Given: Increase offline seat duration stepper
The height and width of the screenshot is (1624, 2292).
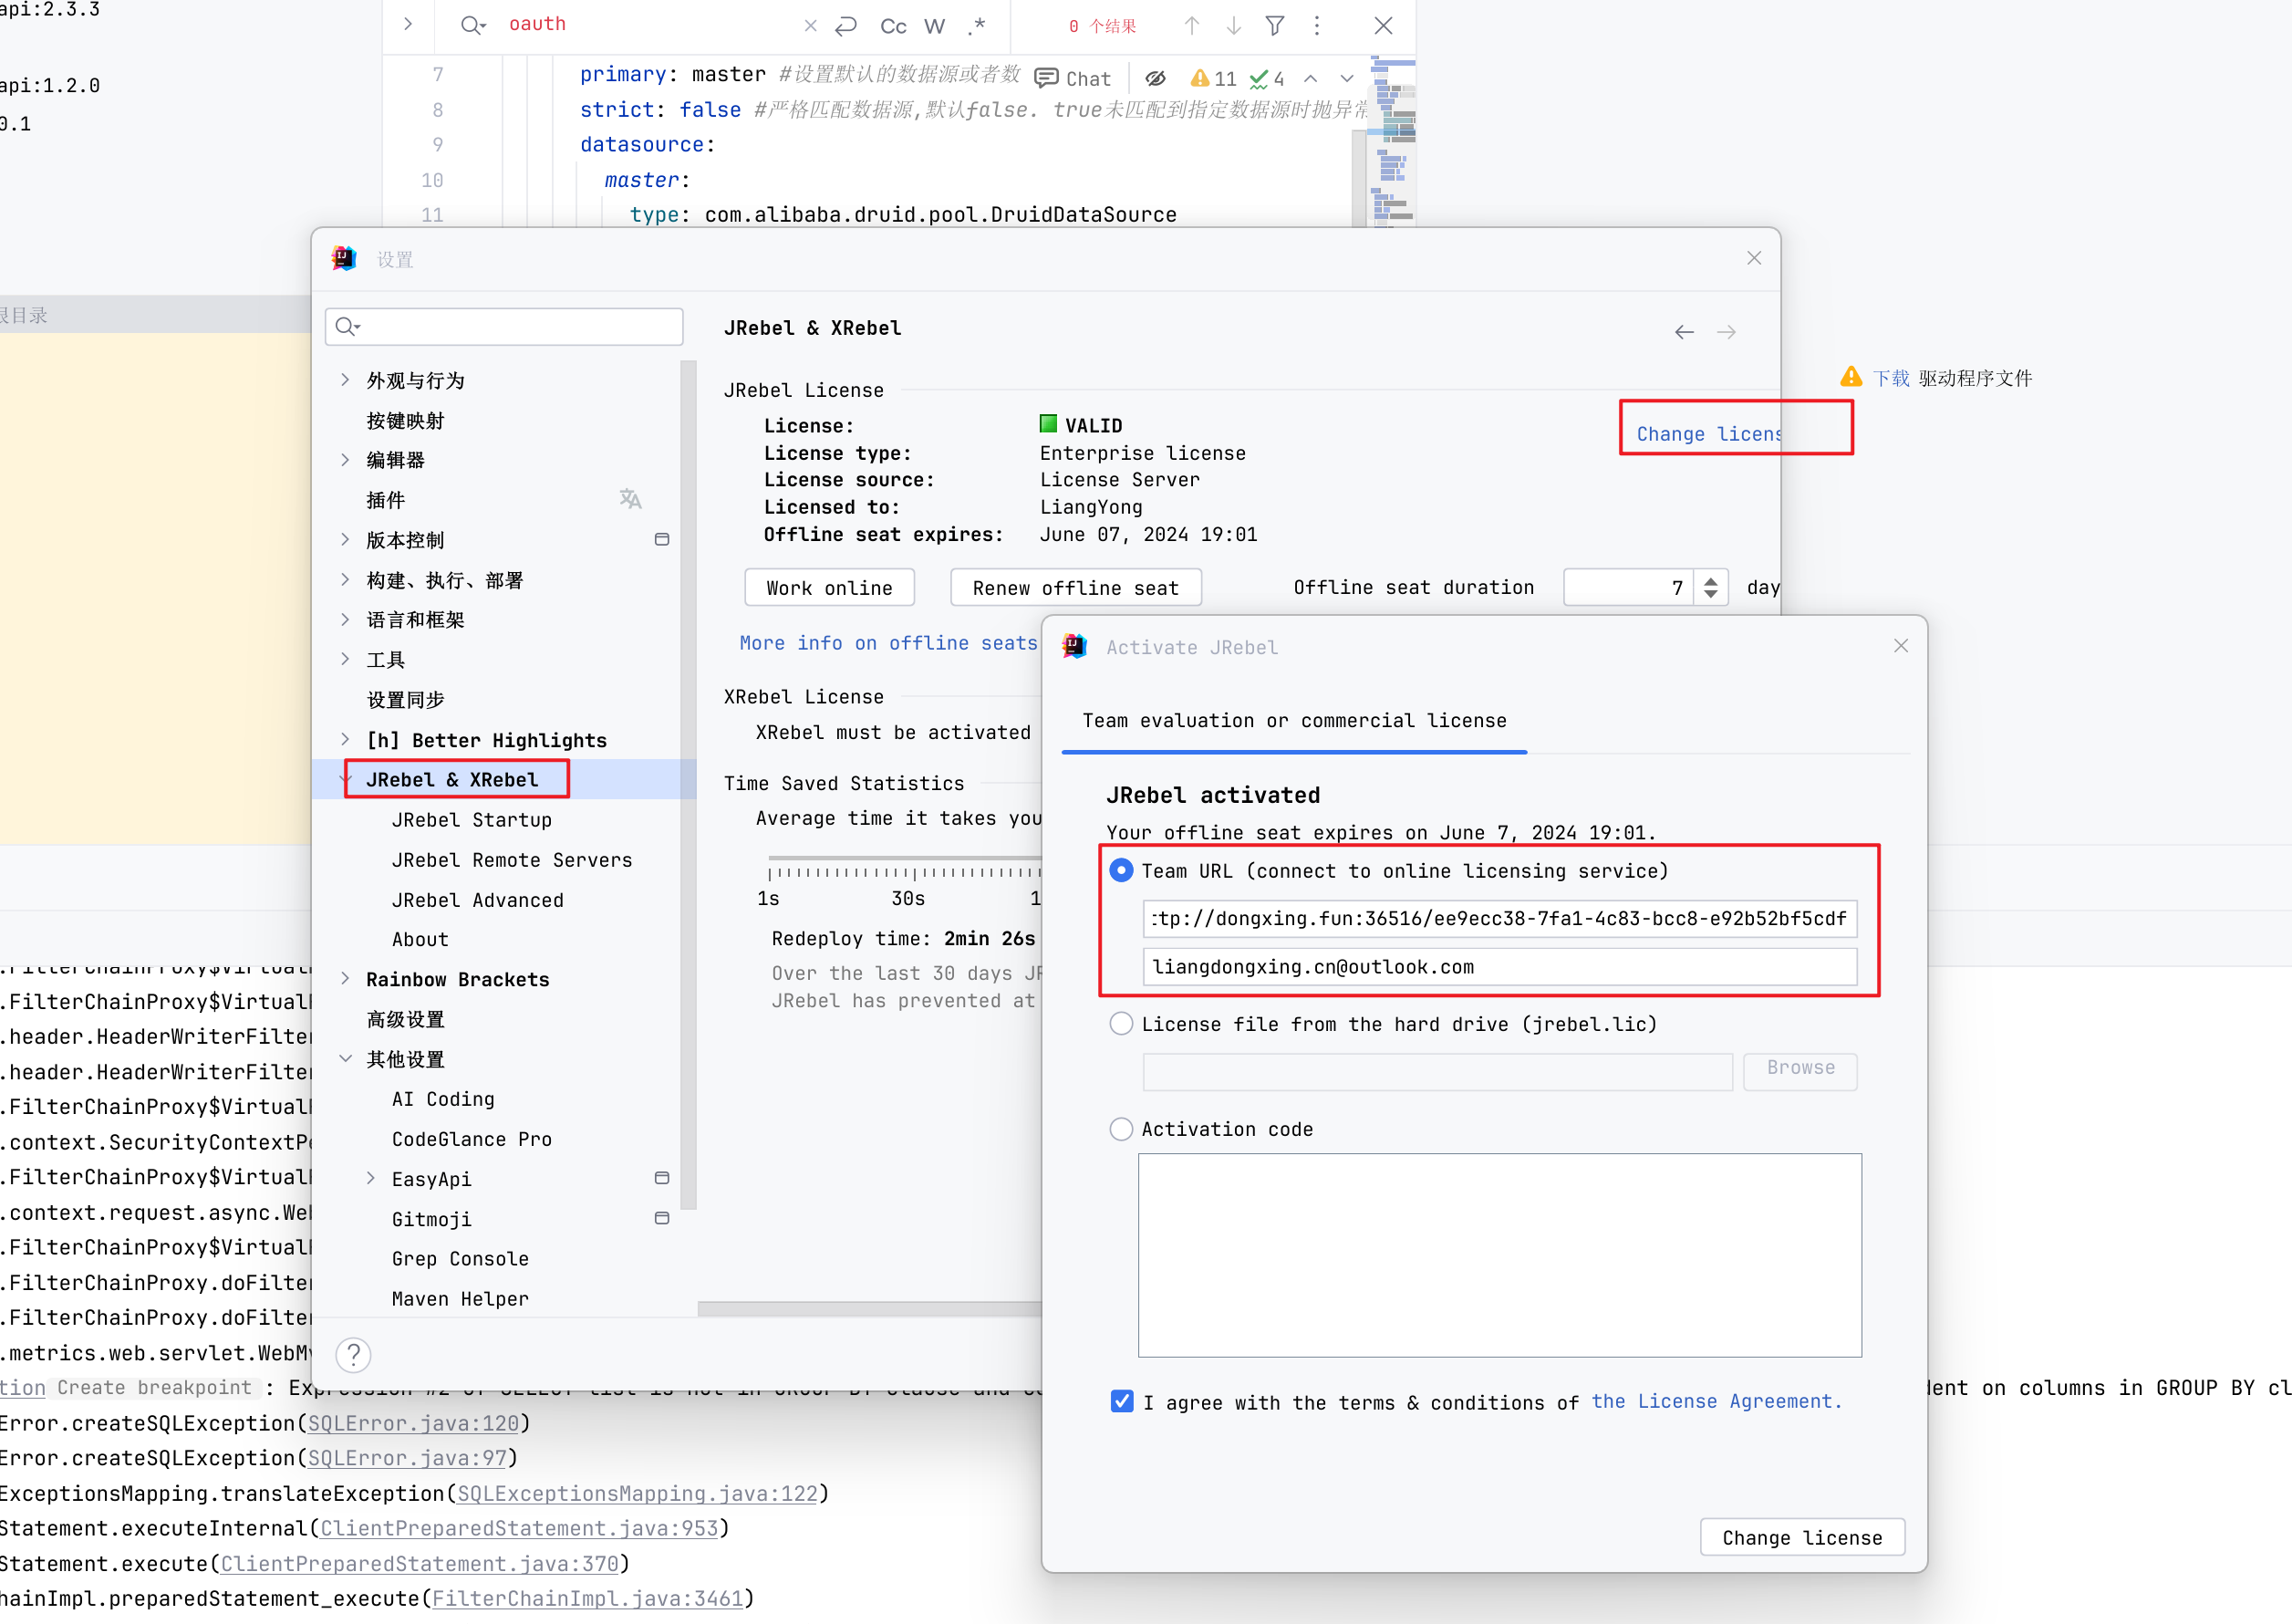Looking at the screenshot, I should click(x=1710, y=580).
